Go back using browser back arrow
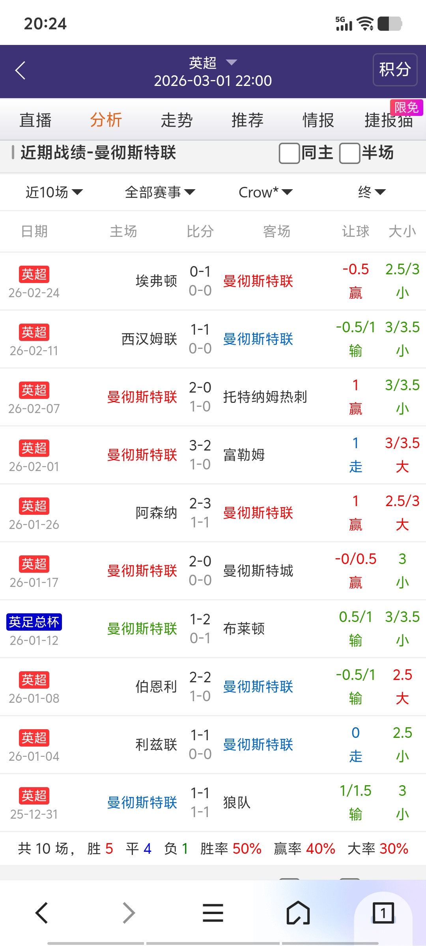 click(x=42, y=912)
